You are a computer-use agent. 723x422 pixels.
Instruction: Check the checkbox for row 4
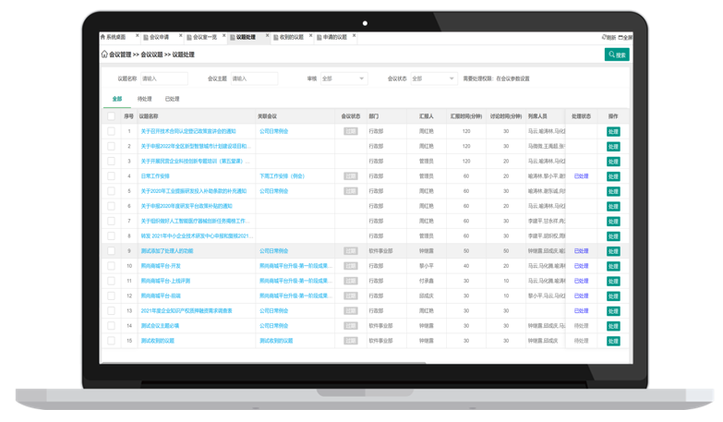(111, 176)
